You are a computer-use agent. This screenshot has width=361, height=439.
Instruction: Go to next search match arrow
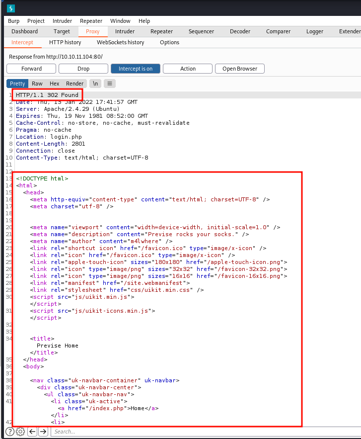43,432
